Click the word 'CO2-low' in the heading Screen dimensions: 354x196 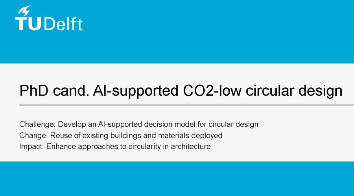[212, 91]
